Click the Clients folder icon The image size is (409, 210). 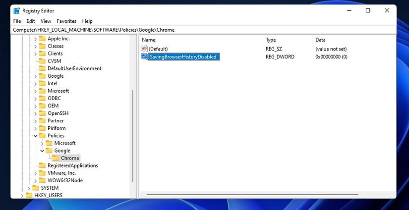42,53
